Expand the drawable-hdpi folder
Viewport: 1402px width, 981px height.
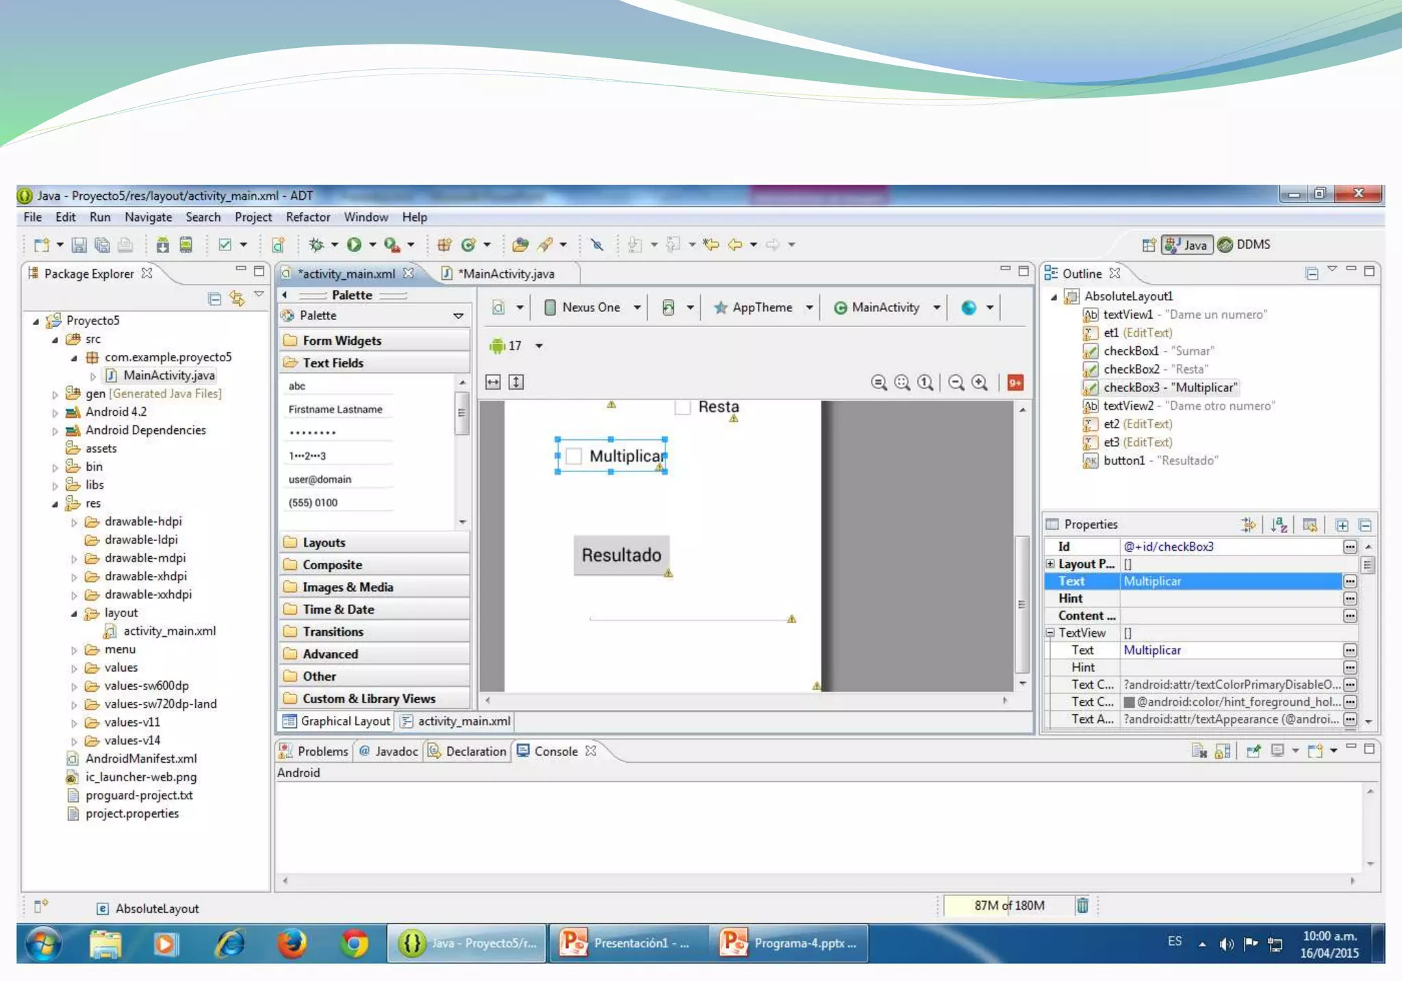click(75, 522)
